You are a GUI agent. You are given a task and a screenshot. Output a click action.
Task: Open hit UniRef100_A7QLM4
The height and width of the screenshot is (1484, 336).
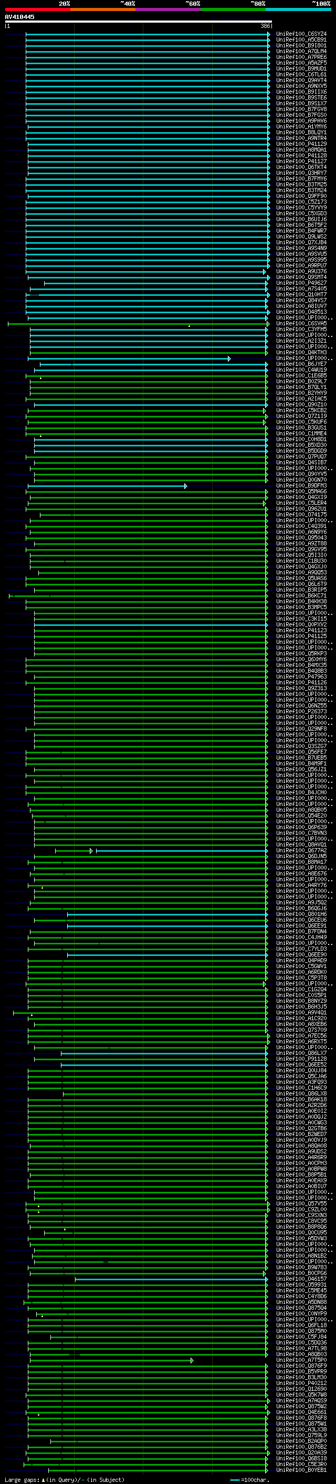(x=301, y=51)
